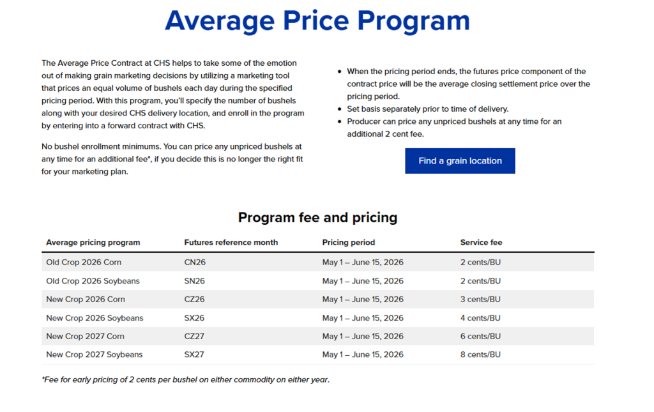
Task: Click the CZ26 futures reference cell
Action: coord(195,300)
